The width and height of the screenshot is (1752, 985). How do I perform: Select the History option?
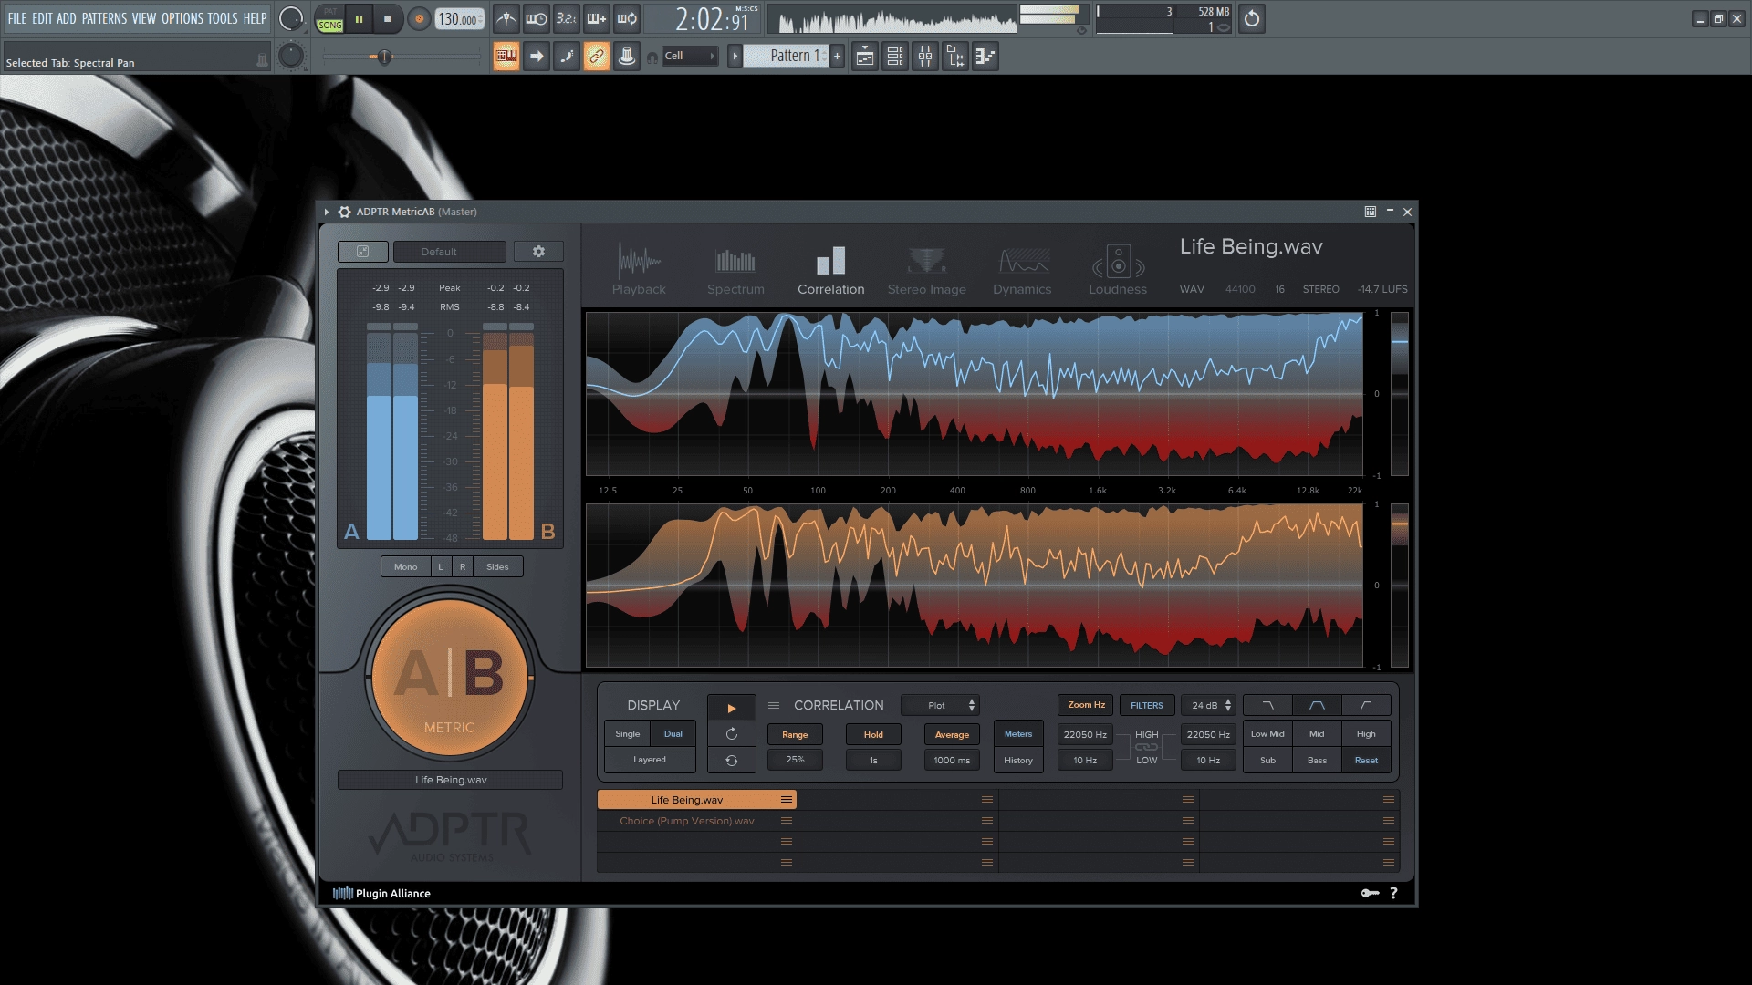pyautogui.click(x=1018, y=761)
